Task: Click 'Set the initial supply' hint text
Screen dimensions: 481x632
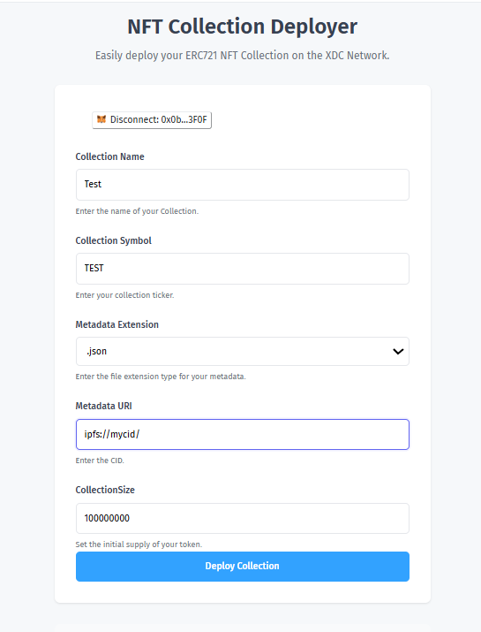Action: click(x=139, y=544)
